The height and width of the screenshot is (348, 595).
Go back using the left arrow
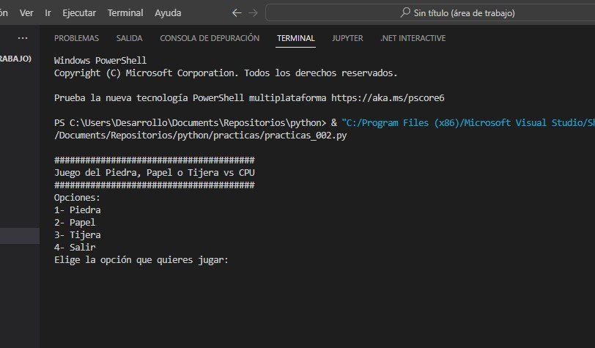(x=237, y=13)
